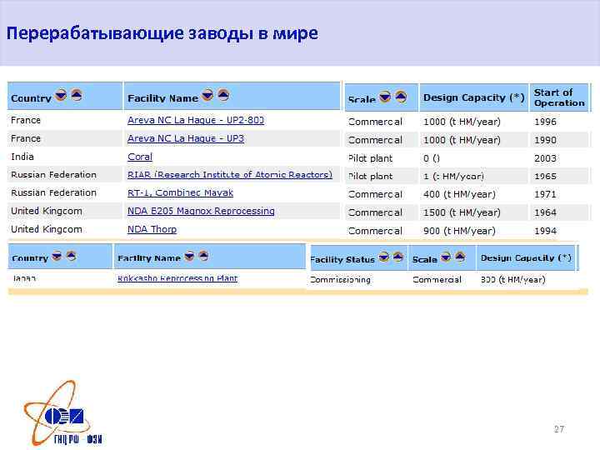Select the 900 (t HM/year) capacity cell
This screenshot has width=600, height=450.
click(x=459, y=231)
